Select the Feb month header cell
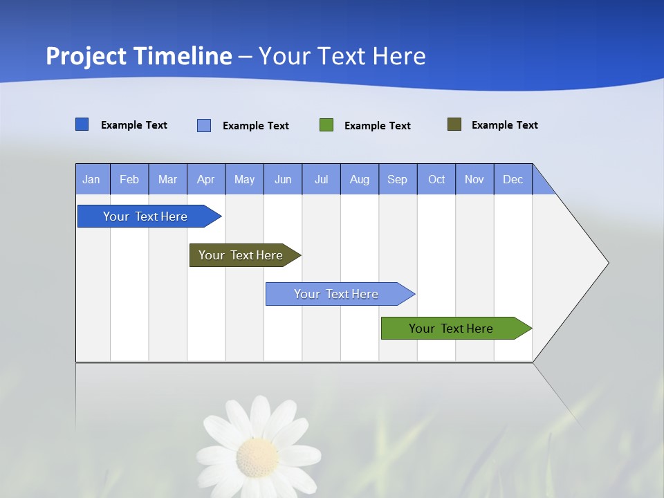 [129, 179]
